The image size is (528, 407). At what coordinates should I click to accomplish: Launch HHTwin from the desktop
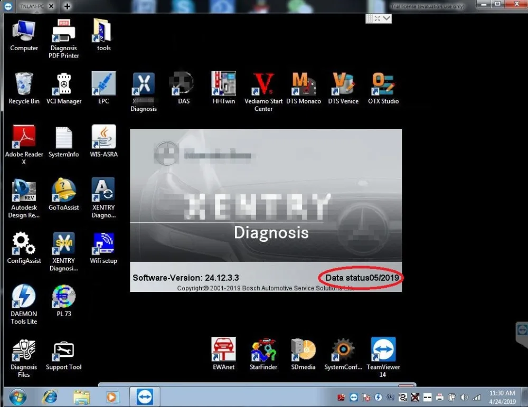pyautogui.click(x=223, y=88)
